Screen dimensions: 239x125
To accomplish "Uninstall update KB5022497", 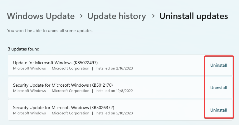I will pos(218,65).
